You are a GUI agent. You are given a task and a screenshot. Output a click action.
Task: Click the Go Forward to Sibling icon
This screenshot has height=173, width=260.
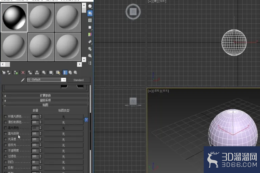click(75, 73)
